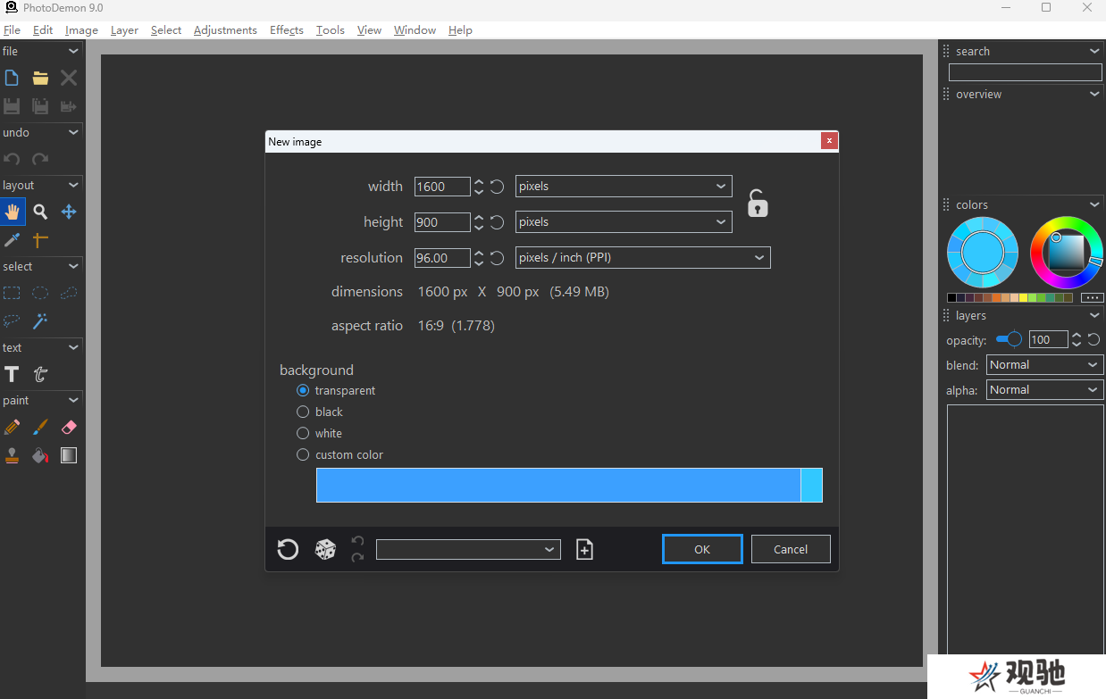The height and width of the screenshot is (699, 1106).
Task: Adjust the layer opacity slider
Action: point(1009,339)
